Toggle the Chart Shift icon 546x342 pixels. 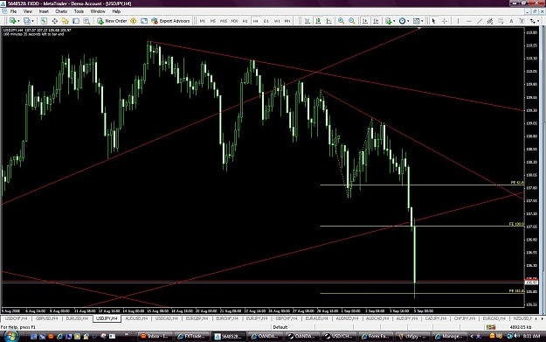point(376,21)
